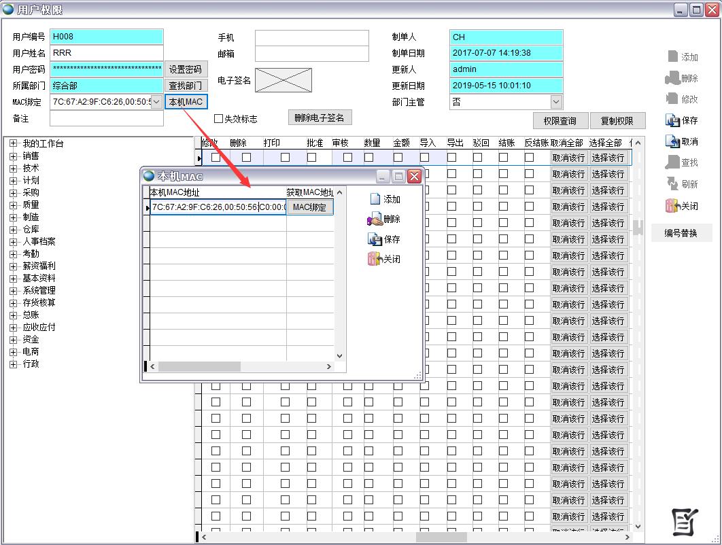Click the notepad icon at bottom right

(685, 521)
